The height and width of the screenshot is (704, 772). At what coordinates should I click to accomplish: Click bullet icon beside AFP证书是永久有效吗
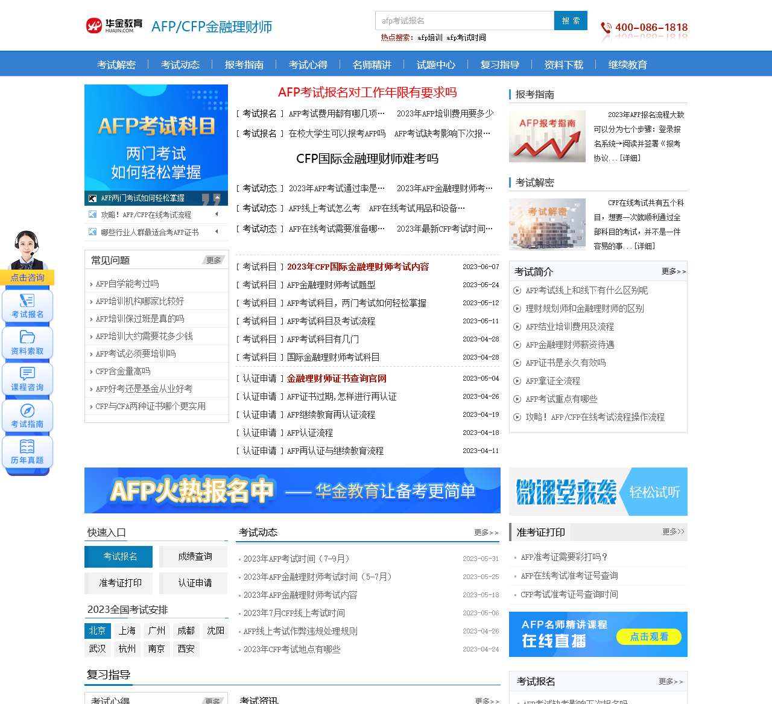pos(517,363)
